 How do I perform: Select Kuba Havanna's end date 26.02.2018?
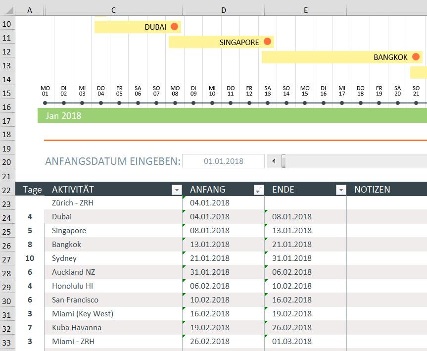[306, 328]
